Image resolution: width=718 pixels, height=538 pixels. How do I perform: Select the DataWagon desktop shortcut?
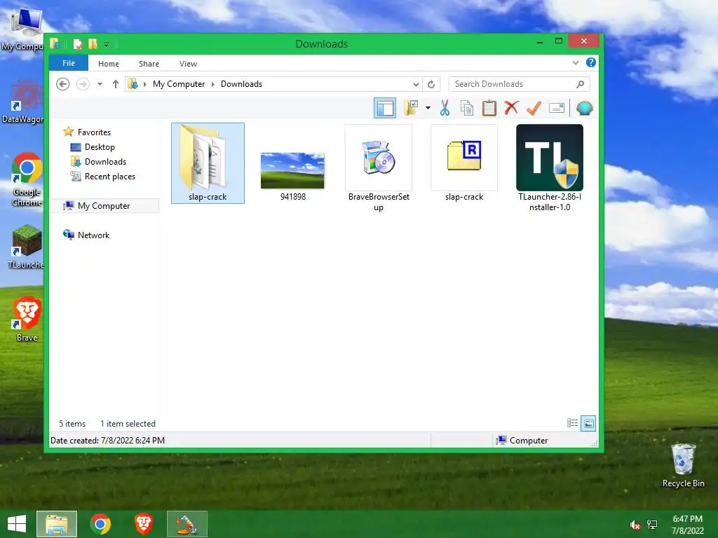(x=23, y=102)
